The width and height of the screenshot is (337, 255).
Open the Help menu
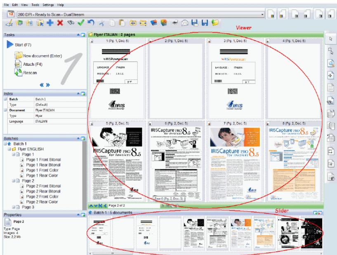[60, 5]
